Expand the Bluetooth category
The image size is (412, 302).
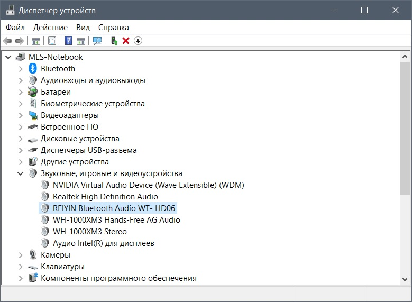(21, 69)
